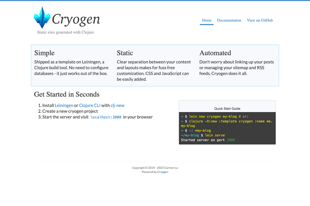Click the 'Static sites generated with Clojure' tagline

[65, 32]
